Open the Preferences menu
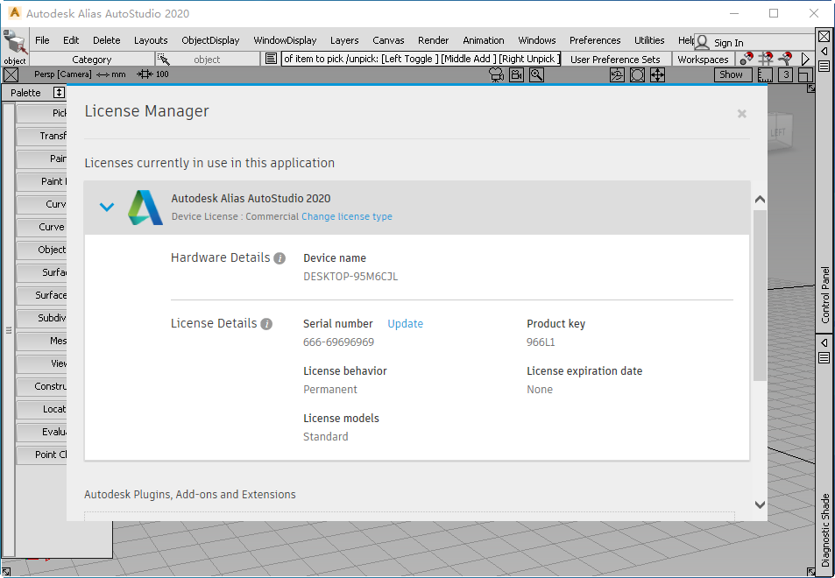Image resolution: width=835 pixels, height=578 pixels. (x=594, y=39)
